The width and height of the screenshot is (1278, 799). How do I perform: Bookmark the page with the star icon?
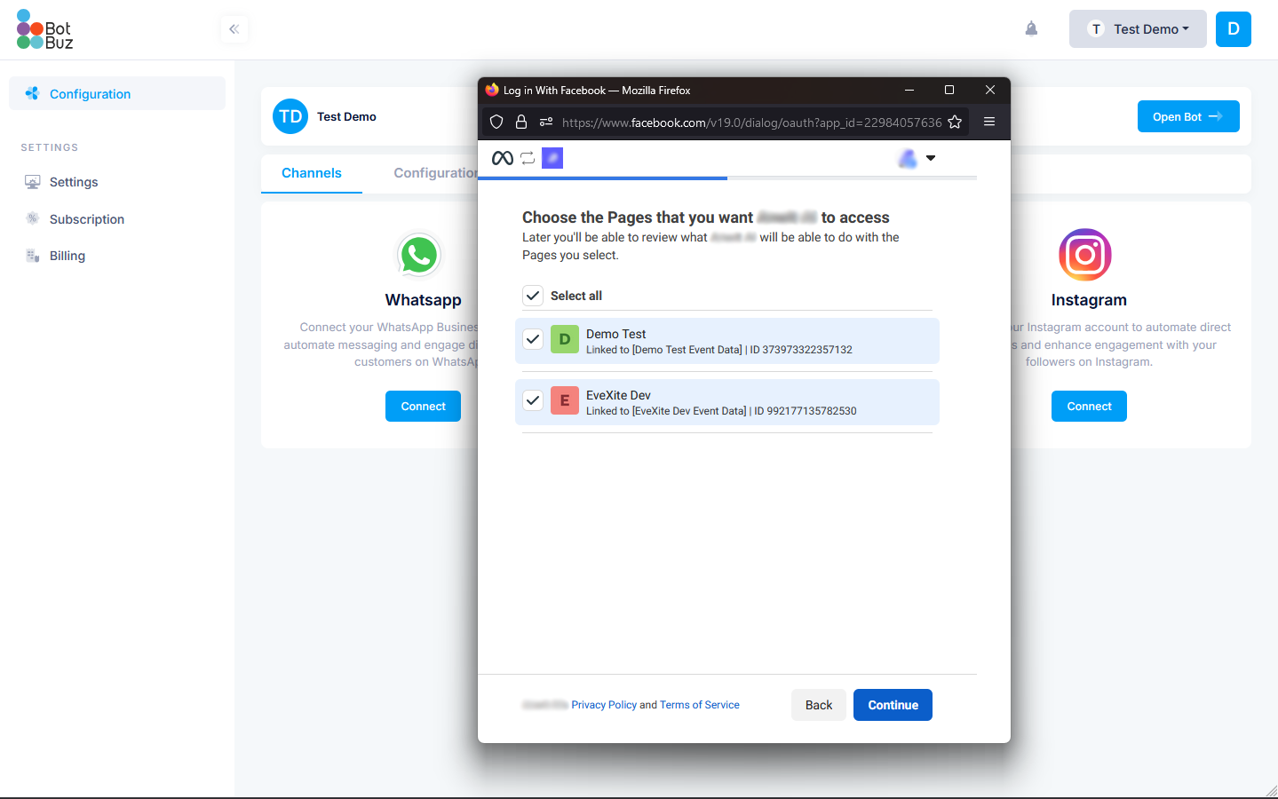pyautogui.click(x=955, y=123)
